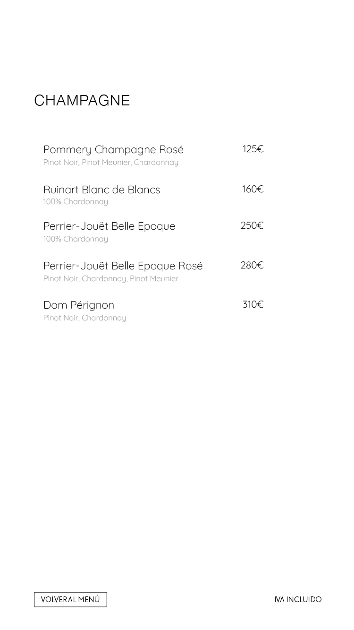Image resolution: width=354 pixels, height=630 pixels.
Task: Select Pommery Champagne Rosé item
Action: click(x=113, y=149)
